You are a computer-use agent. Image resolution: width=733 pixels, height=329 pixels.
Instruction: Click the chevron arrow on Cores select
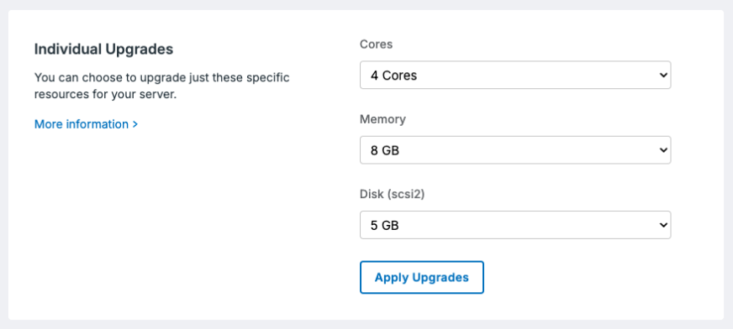point(662,75)
